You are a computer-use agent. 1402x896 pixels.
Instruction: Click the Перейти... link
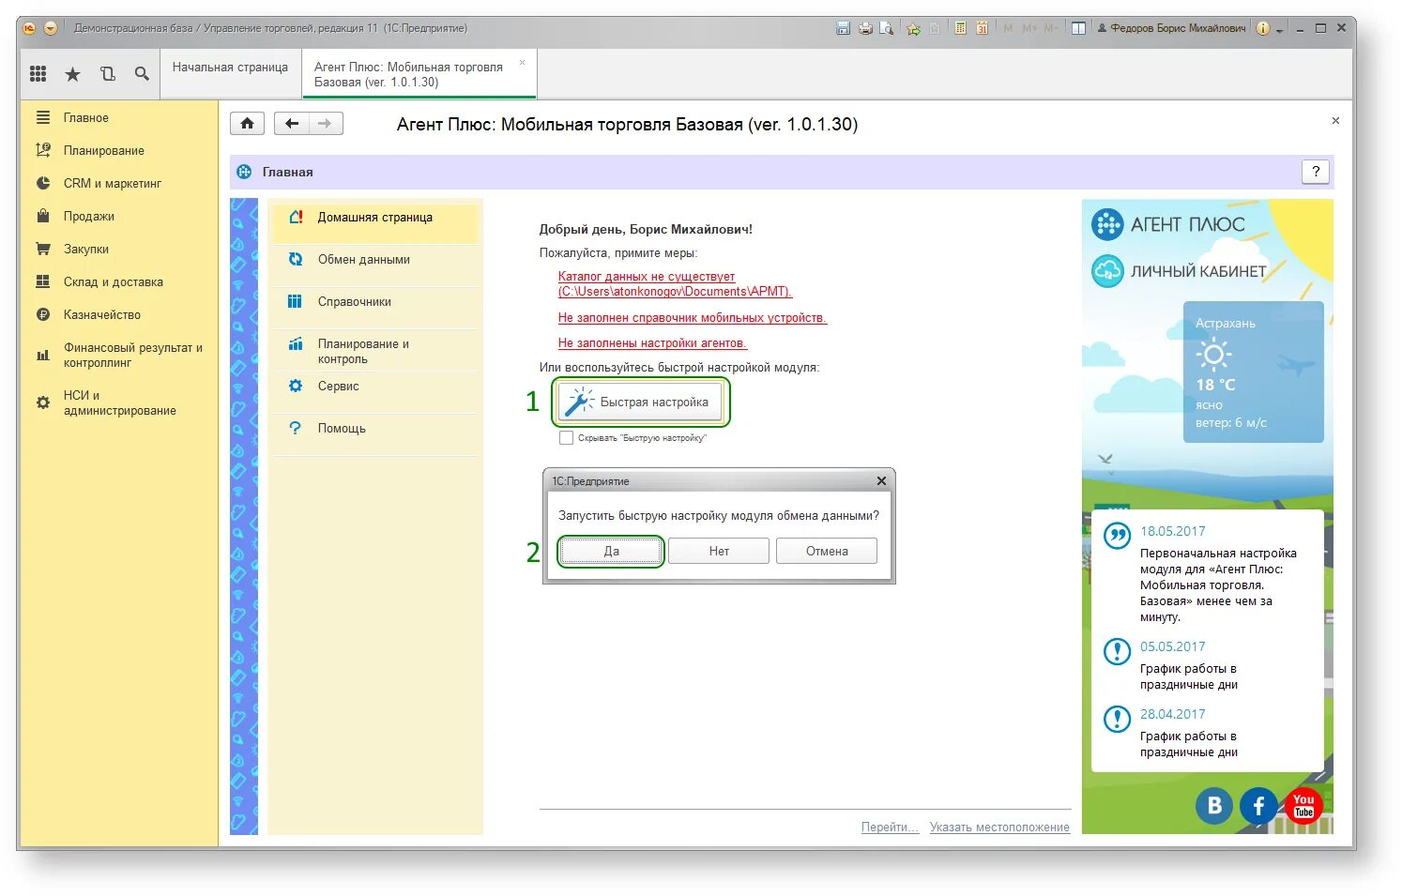click(x=890, y=827)
